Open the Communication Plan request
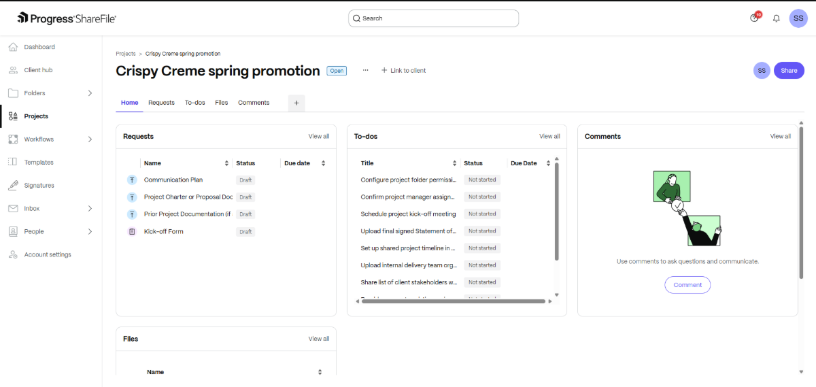The height and width of the screenshot is (387, 816). click(173, 180)
